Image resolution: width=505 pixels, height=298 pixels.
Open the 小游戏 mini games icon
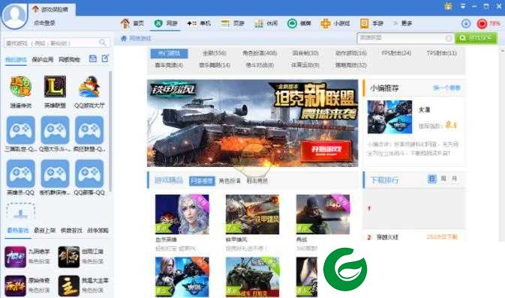pyautogui.click(x=326, y=23)
